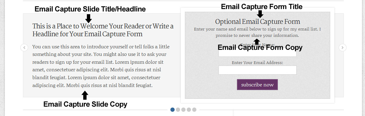Image resolution: width=365 pixels, height=116 pixels.
Task: Click the slide headline welcoming your reader
Action: point(103,30)
